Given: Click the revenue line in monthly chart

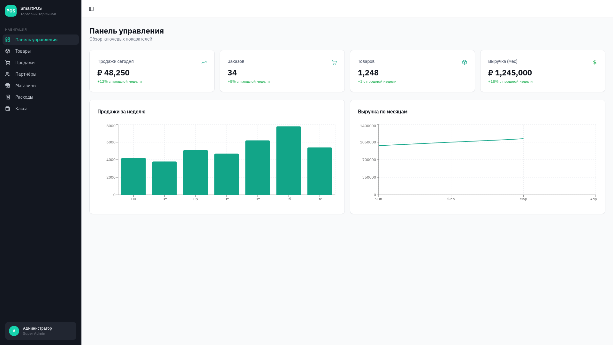Looking at the screenshot, I should point(451,142).
